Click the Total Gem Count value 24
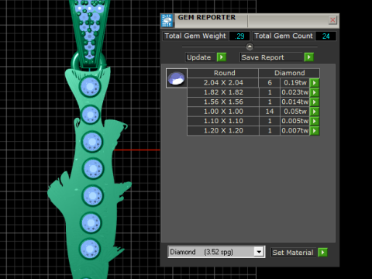The image size is (372, 279). coord(325,36)
